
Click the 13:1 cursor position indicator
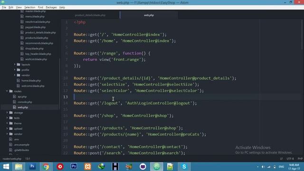point(28,159)
